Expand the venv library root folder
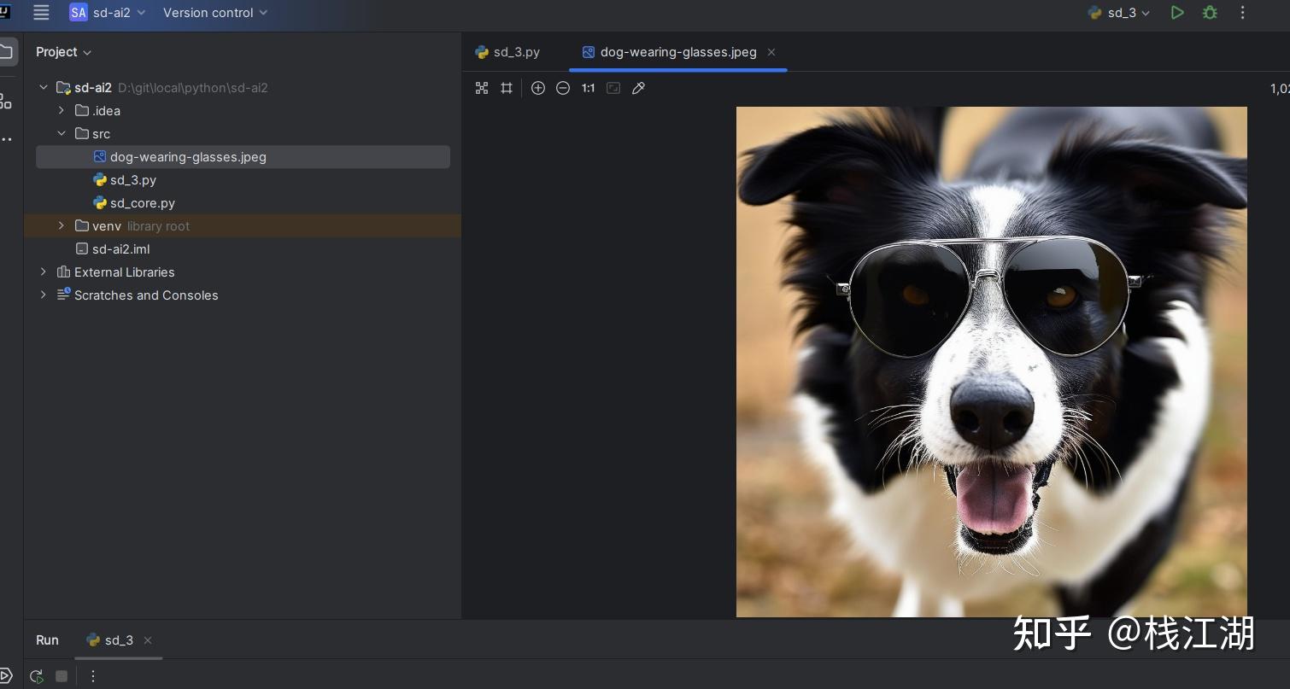 [61, 225]
